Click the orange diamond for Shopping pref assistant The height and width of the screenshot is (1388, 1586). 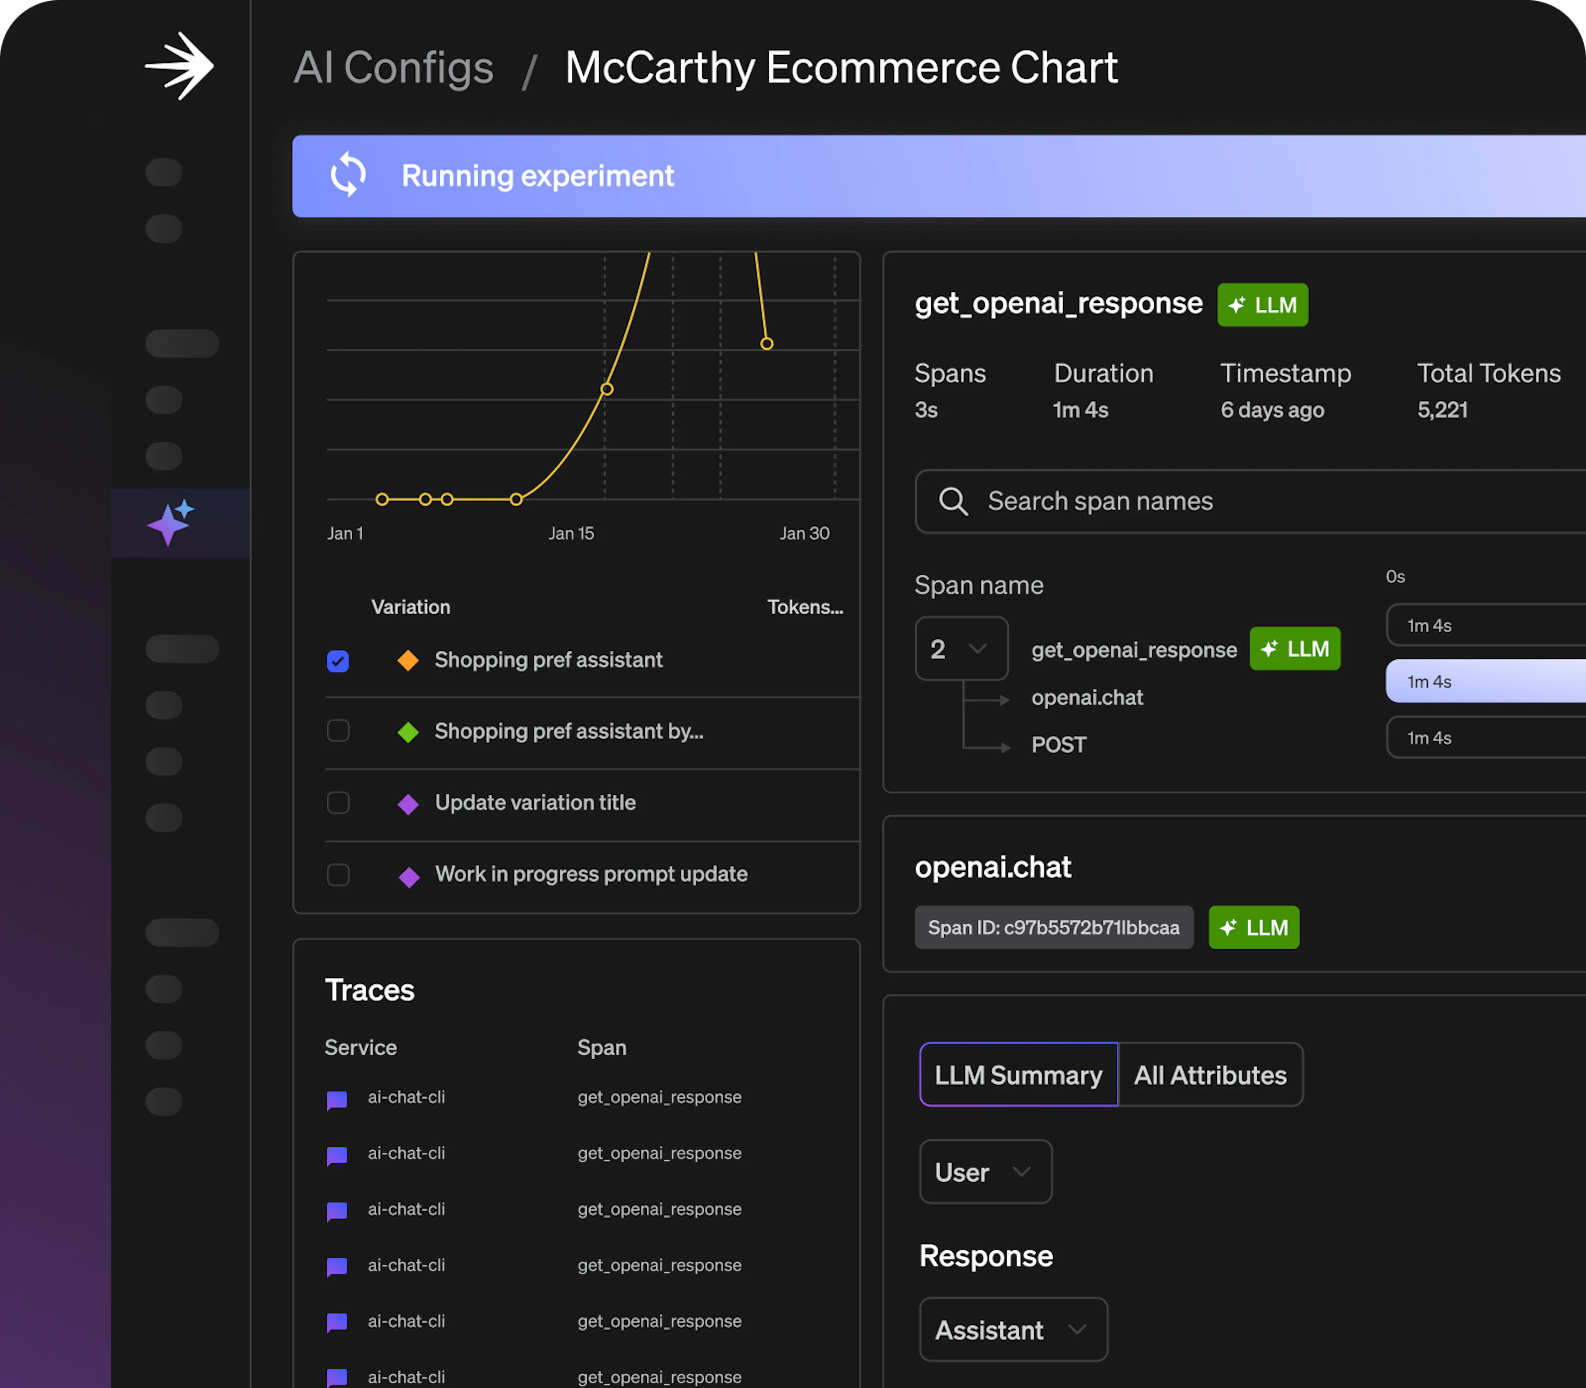408,660
